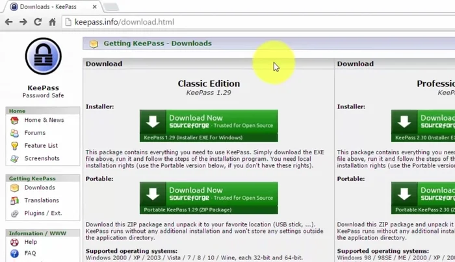Click the Information / WWW section header
Screen dimensions: 455x262
(x=43, y=233)
